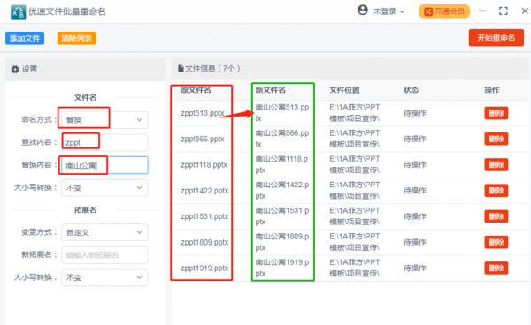Click the 开始重命名 button
This screenshot has height=325, width=531.
point(496,37)
